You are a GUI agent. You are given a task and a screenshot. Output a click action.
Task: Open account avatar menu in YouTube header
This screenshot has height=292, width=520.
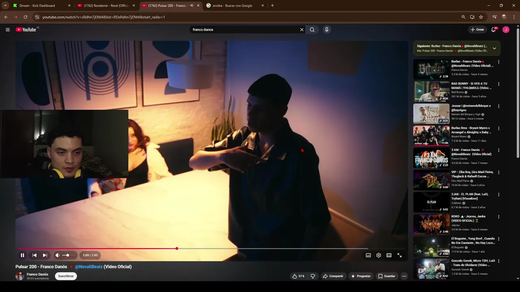[x=506, y=30]
